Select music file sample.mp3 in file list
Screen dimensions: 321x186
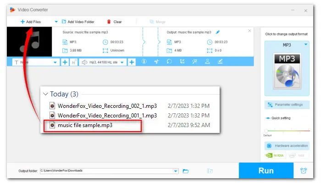[x=85, y=125]
